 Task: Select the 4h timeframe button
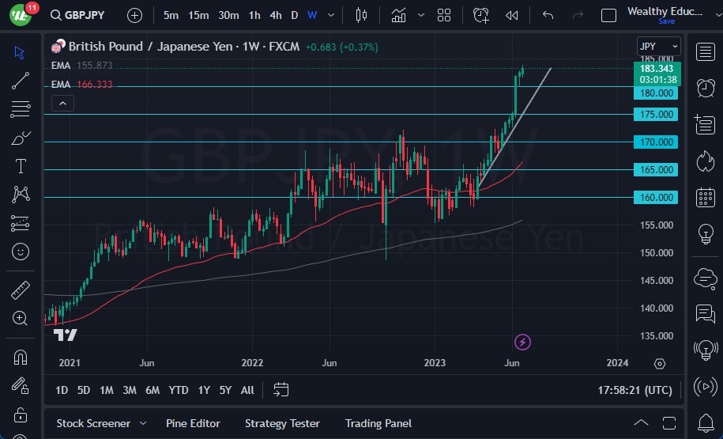click(275, 15)
